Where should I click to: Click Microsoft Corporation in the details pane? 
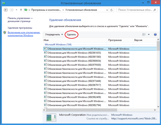pyautogui.click(x=72, y=115)
